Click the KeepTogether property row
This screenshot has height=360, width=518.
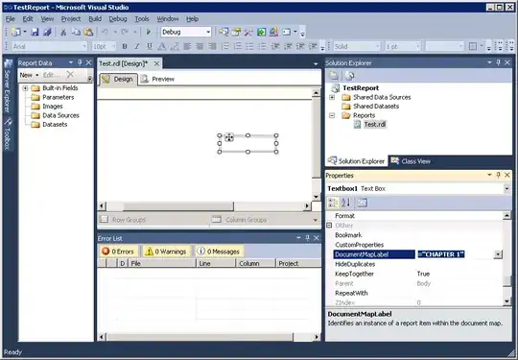419,274
